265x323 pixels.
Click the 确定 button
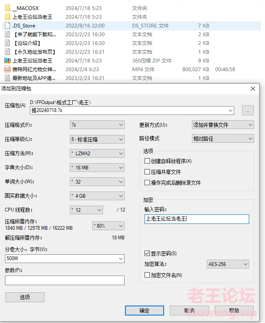click(x=144, y=311)
